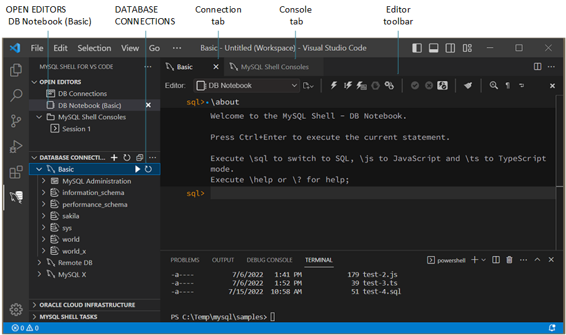Toggle show invisible characters pilcrow icon

coord(508,86)
